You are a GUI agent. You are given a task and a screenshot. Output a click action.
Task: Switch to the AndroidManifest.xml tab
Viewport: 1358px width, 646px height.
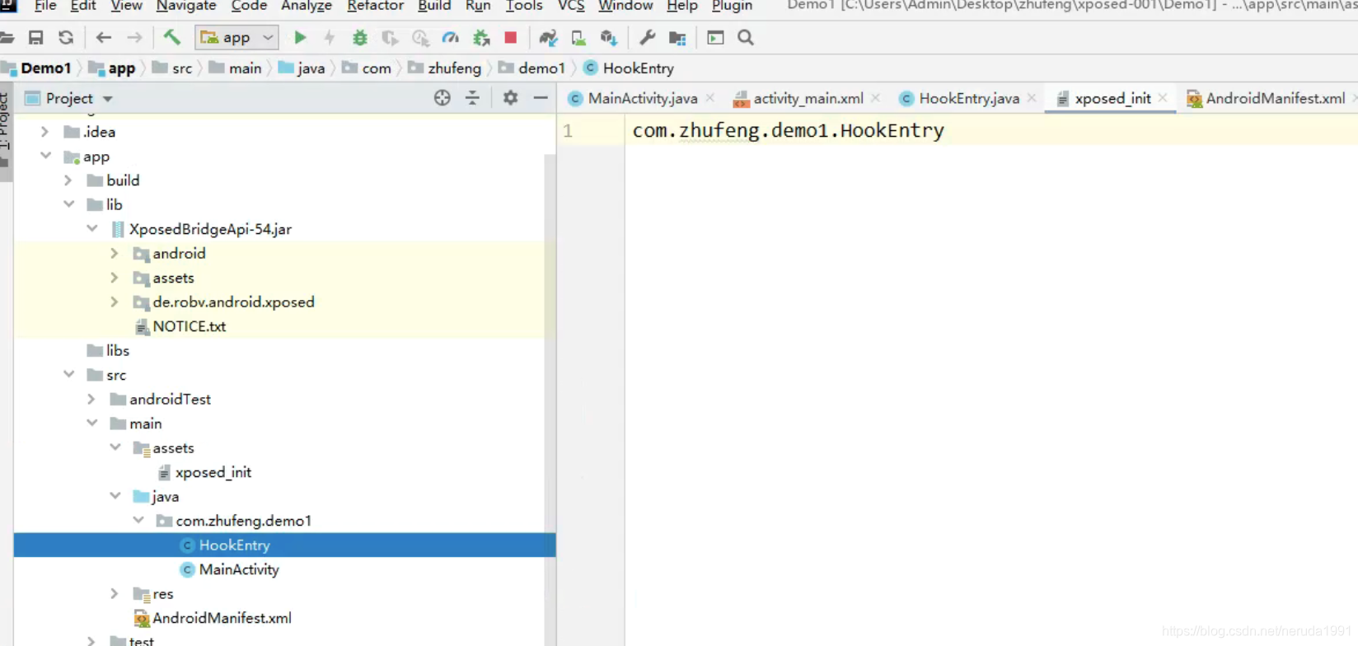pyautogui.click(x=1267, y=99)
